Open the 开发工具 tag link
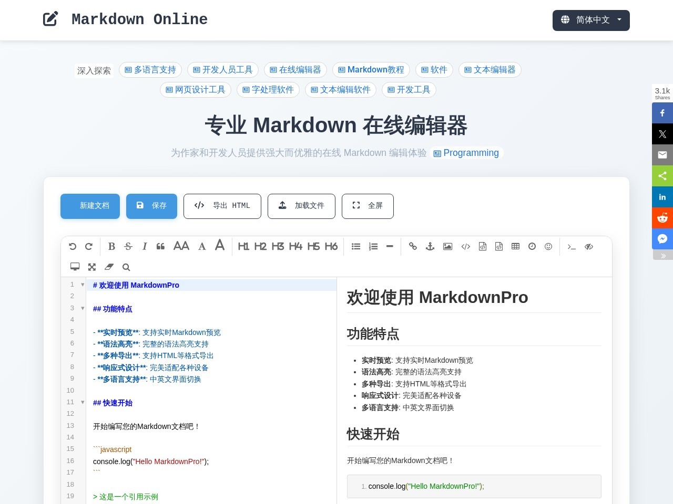The width and height of the screenshot is (673, 504). pyautogui.click(x=409, y=90)
